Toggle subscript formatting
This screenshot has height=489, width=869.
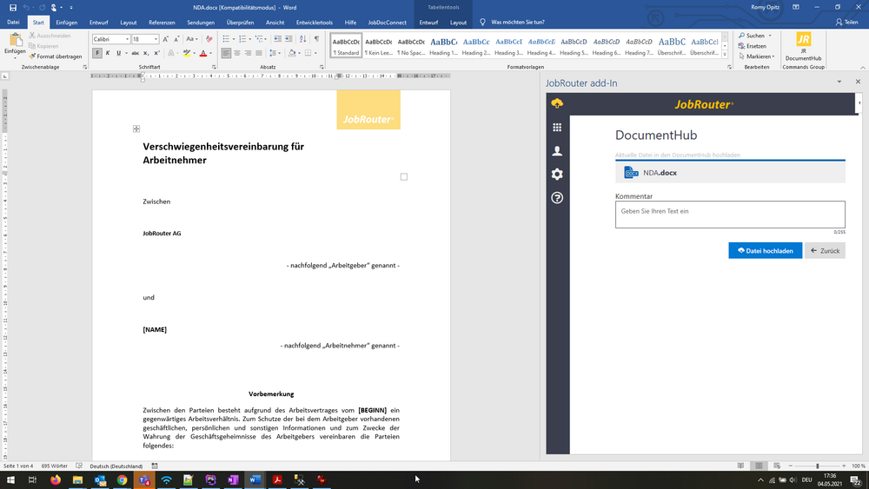146,53
